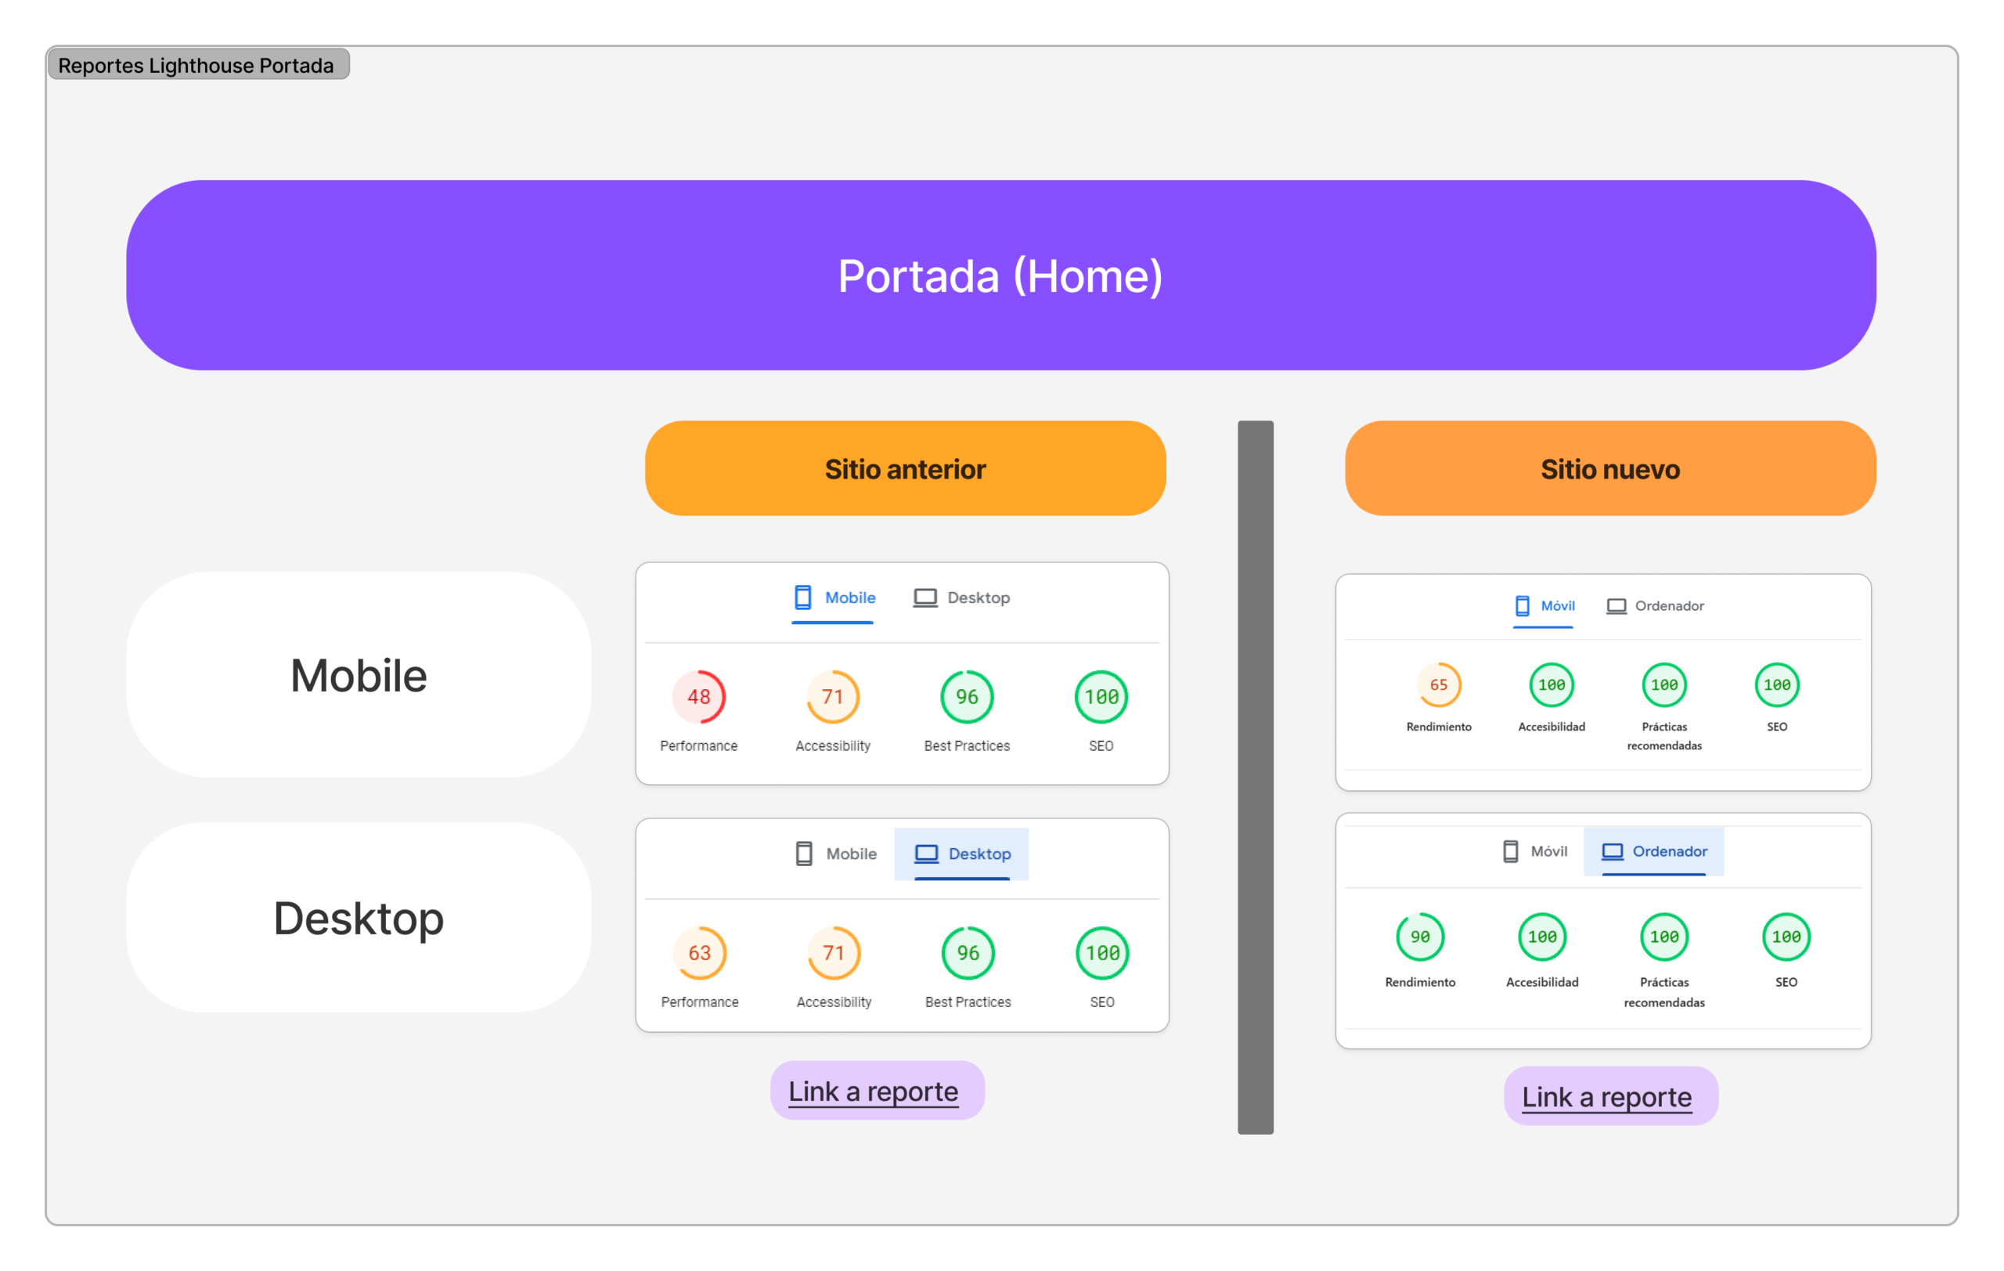Click the large Mobile row label
The image size is (2004, 1271).
pyautogui.click(x=359, y=675)
